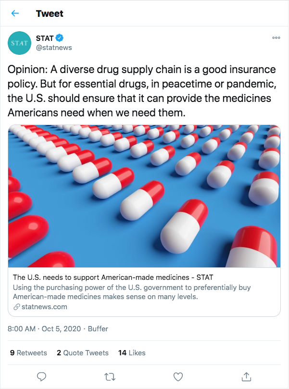Open the red and white capsules image
Screen dimensions: 289x389
[144, 196]
